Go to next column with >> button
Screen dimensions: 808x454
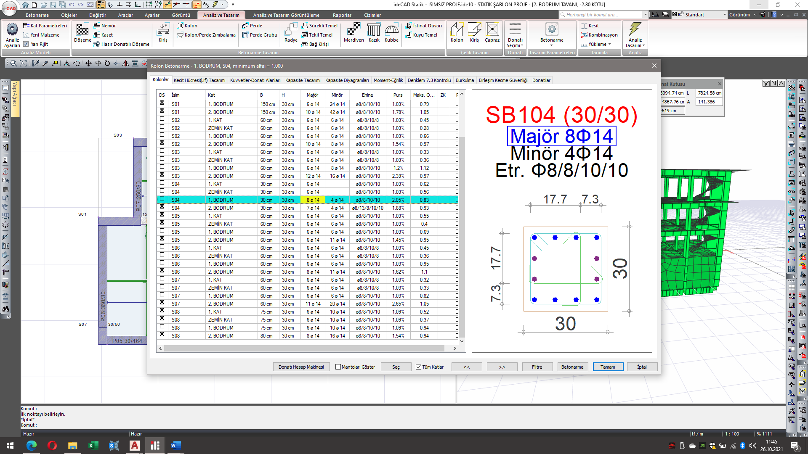click(x=502, y=367)
